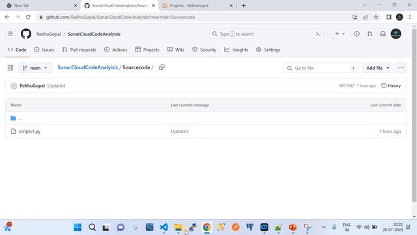Switch to Projects - RekhuGopal browser tab
Viewport: 417px width, 235px height.
[197, 6]
